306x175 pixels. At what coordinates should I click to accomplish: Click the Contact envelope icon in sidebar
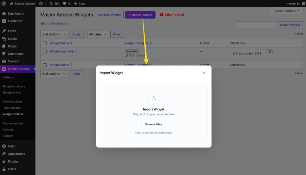tap(4, 61)
